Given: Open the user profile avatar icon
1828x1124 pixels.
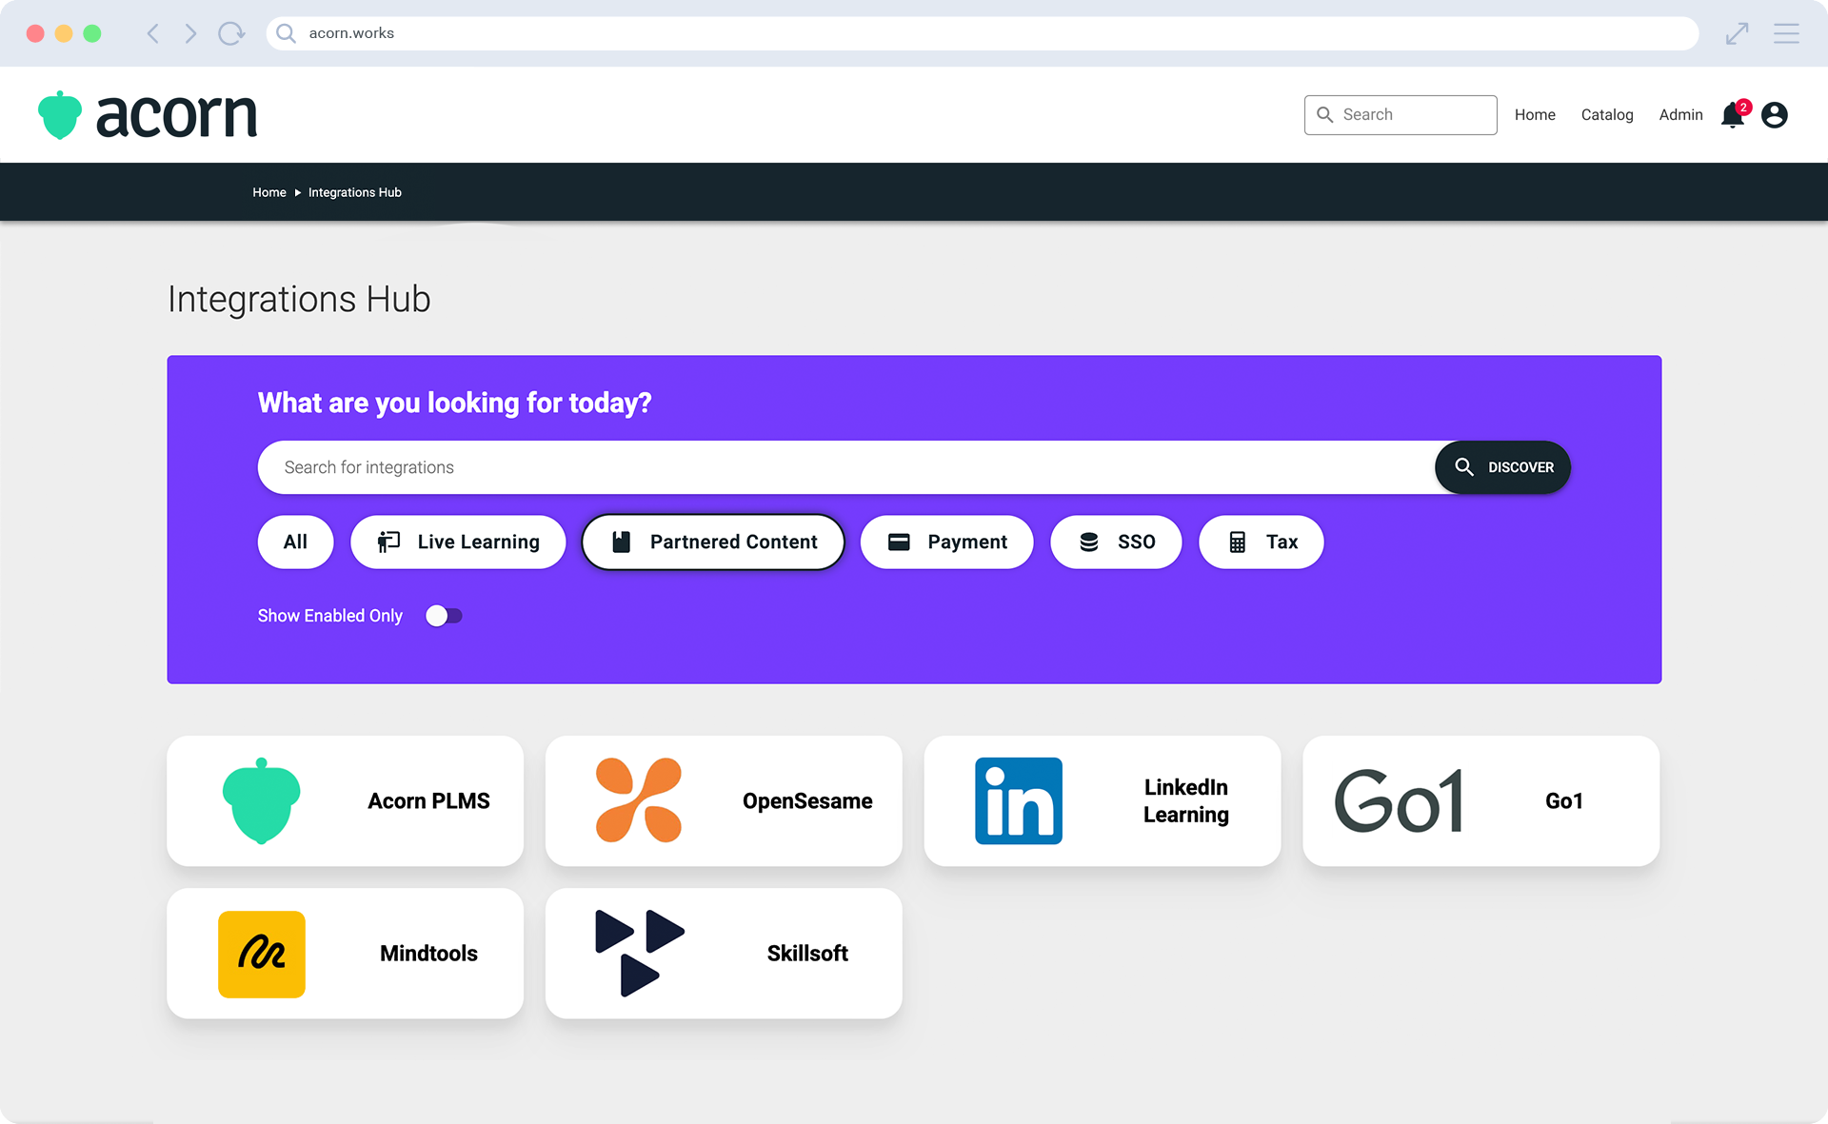Looking at the screenshot, I should pos(1774,115).
